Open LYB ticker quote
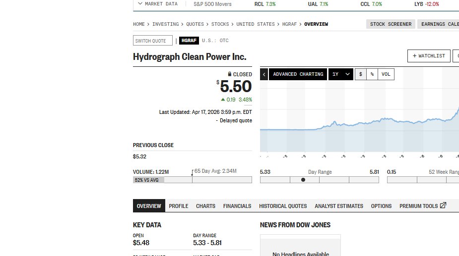The image size is (459, 256). 427,4
